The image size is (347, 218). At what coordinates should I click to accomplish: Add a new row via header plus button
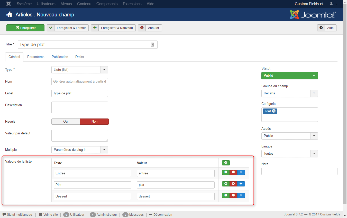[x=226, y=163]
